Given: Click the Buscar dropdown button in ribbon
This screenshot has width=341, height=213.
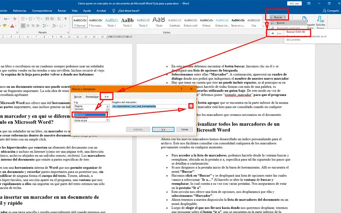Looking at the screenshot, I should [278, 17].
